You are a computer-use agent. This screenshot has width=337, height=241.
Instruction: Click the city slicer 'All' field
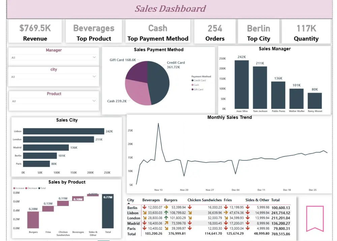click(54, 77)
